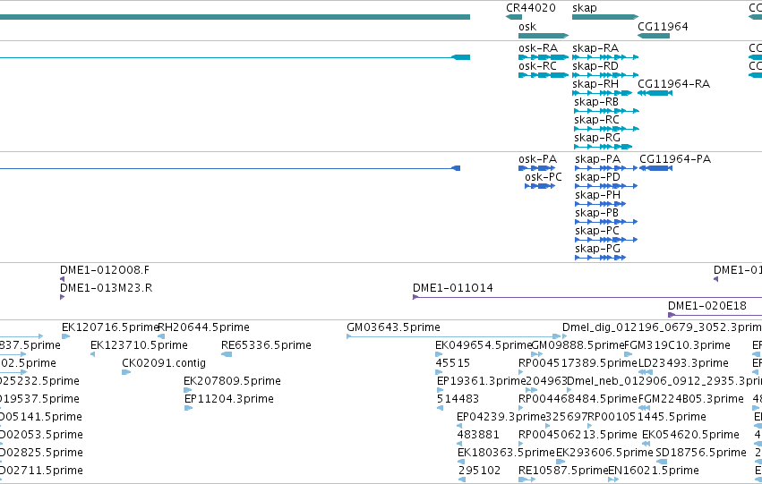This screenshot has height=484, width=762.
Task: Select the CG11964-RA transcript
Action: click(655, 93)
